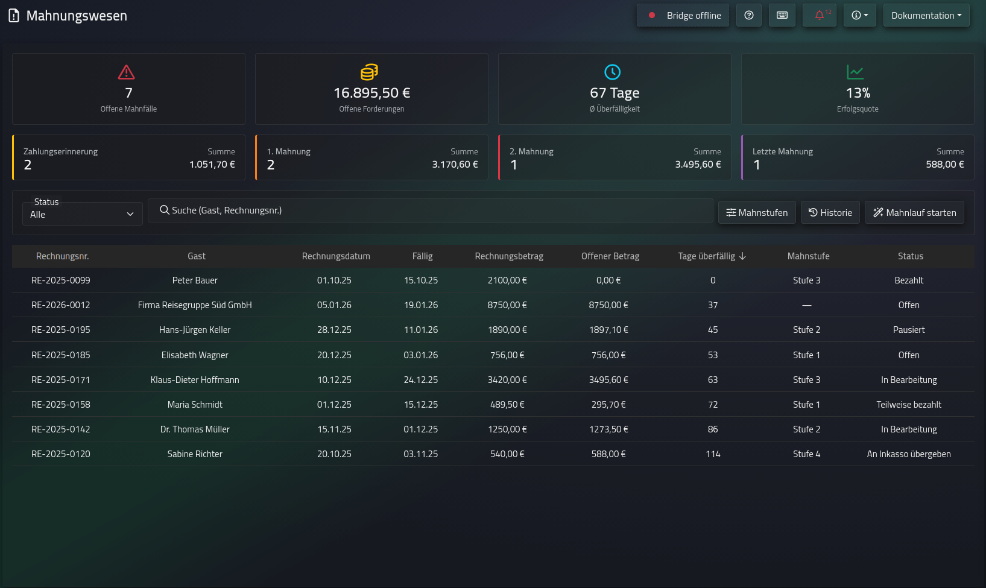The height and width of the screenshot is (588, 986).
Task: Click the sort arrow next to Tage überfällig
Action: click(742, 256)
